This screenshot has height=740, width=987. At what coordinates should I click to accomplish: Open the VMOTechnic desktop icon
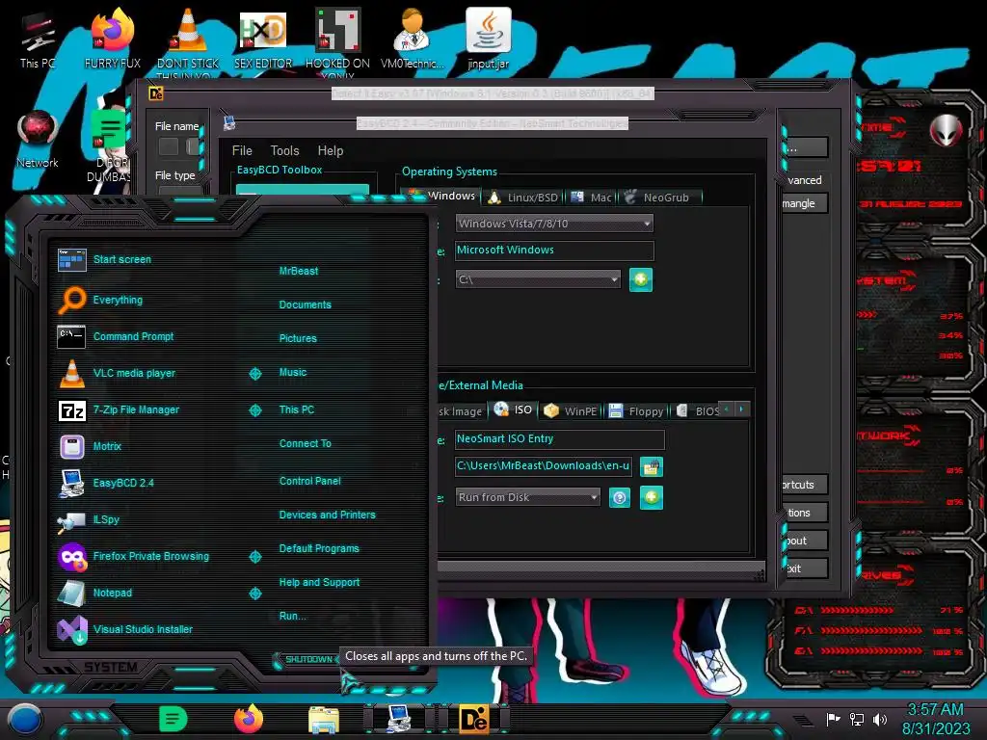point(413,39)
